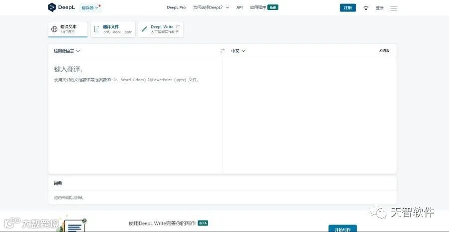
Task: Toggle the lightbulb theme icon
Action: coord(366,7)
